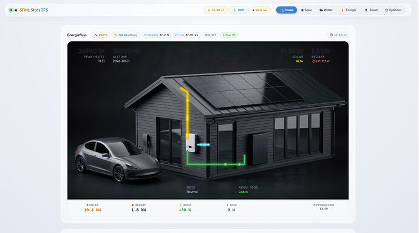Click the clock time badge
The height and width of the screenshot is (233, 419).
coord(338,35)
